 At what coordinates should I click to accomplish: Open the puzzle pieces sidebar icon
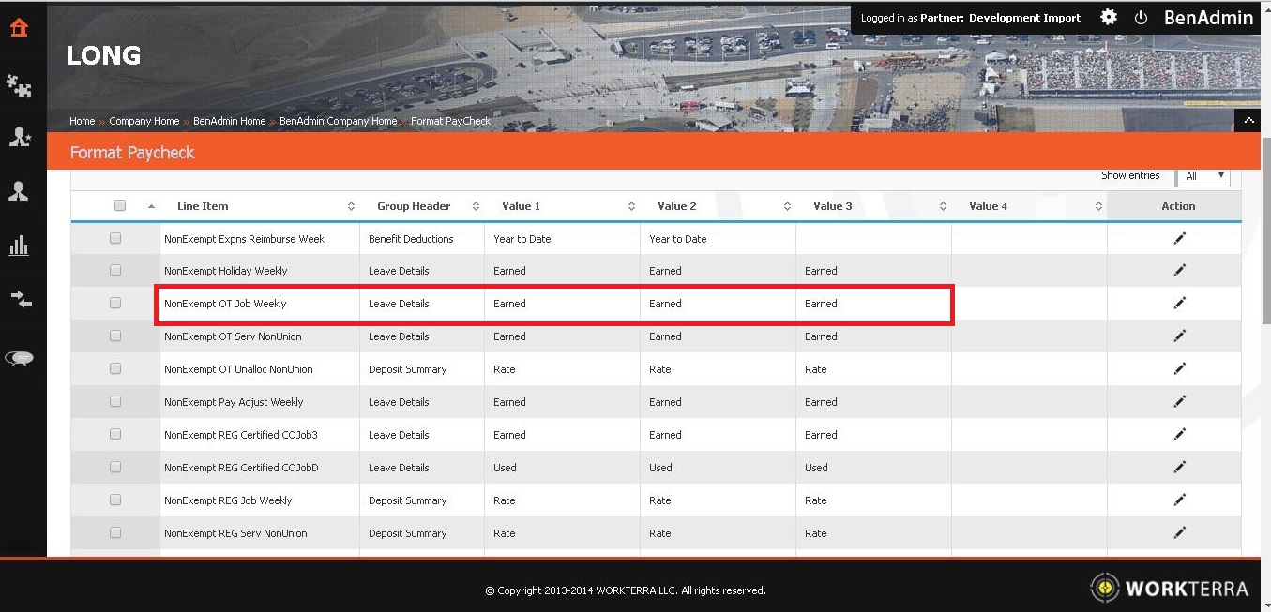click(19, 87)
